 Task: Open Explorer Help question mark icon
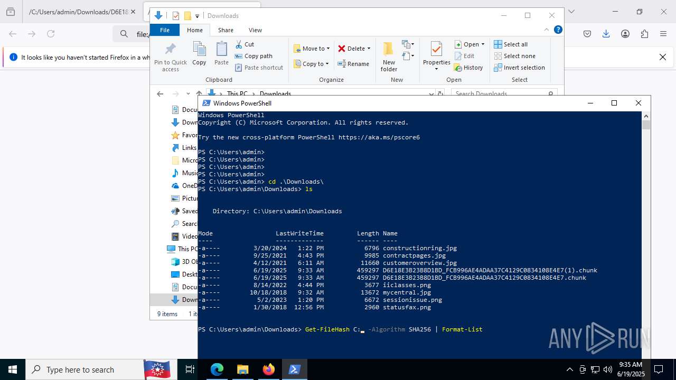(x=558, y=30)
